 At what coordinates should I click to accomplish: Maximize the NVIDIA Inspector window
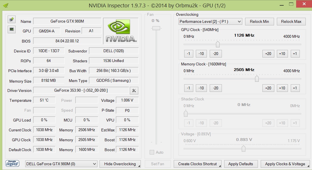pyautogui.click(x=291, y=4)
